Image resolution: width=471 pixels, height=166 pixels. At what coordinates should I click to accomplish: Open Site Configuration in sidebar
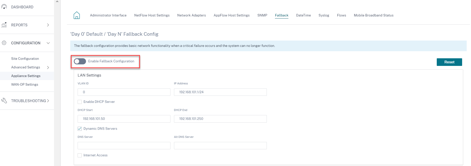(x=25, y=59)
